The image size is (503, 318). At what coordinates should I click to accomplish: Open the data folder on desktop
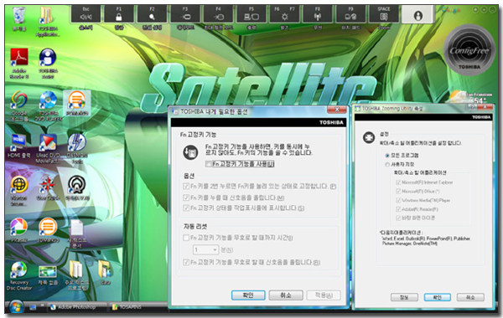[x=106, y=273]
